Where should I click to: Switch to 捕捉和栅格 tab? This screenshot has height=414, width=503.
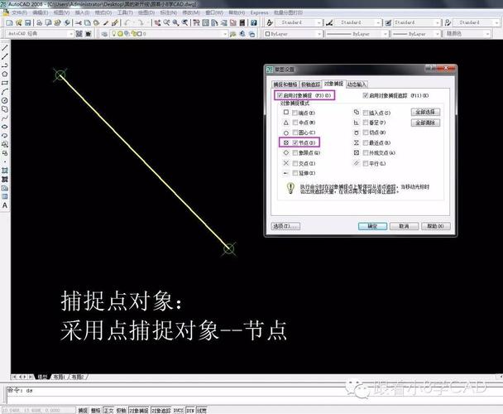coord(285,84)
